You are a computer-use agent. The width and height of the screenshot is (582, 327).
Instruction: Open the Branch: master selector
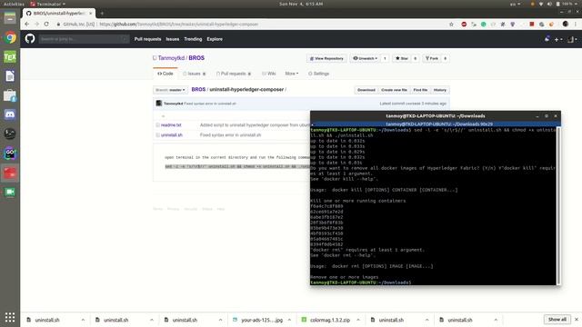170,90
